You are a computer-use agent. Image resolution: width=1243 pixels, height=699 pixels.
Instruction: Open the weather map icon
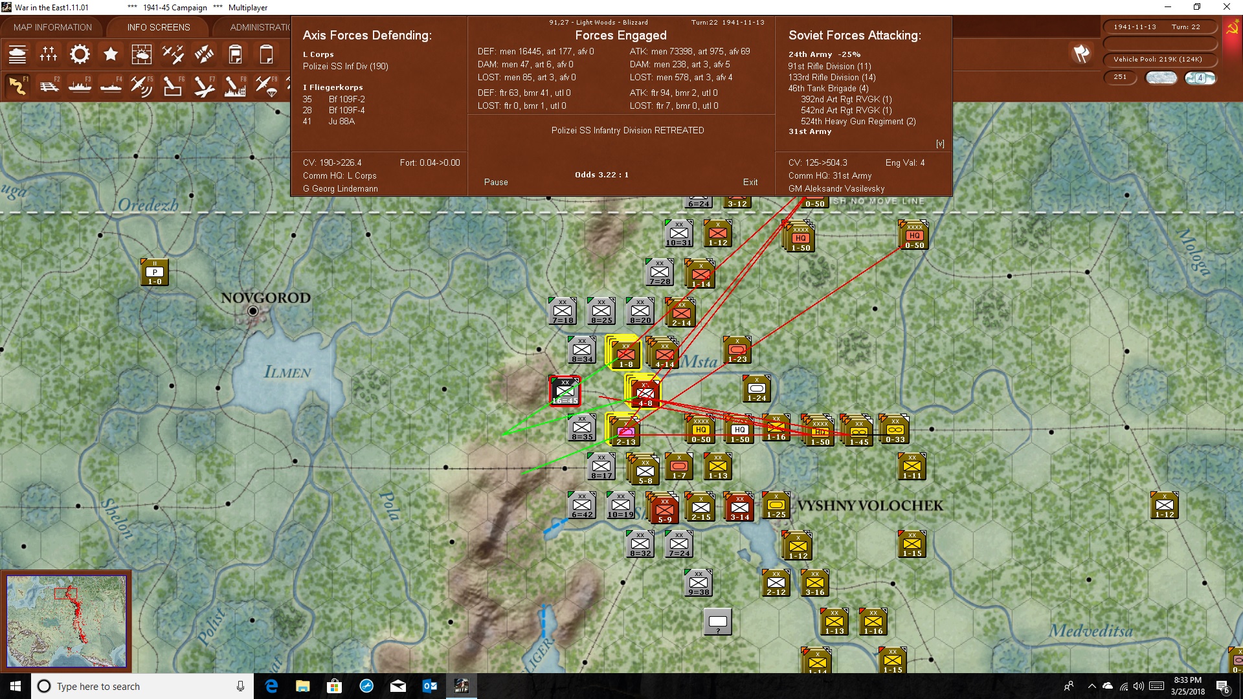(142, 54)
